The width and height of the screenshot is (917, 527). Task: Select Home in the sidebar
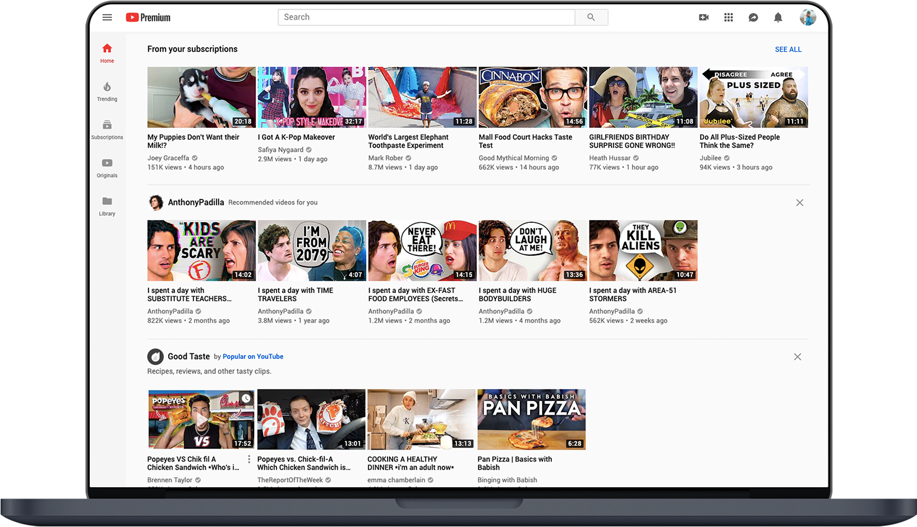(x=107, y=53)
